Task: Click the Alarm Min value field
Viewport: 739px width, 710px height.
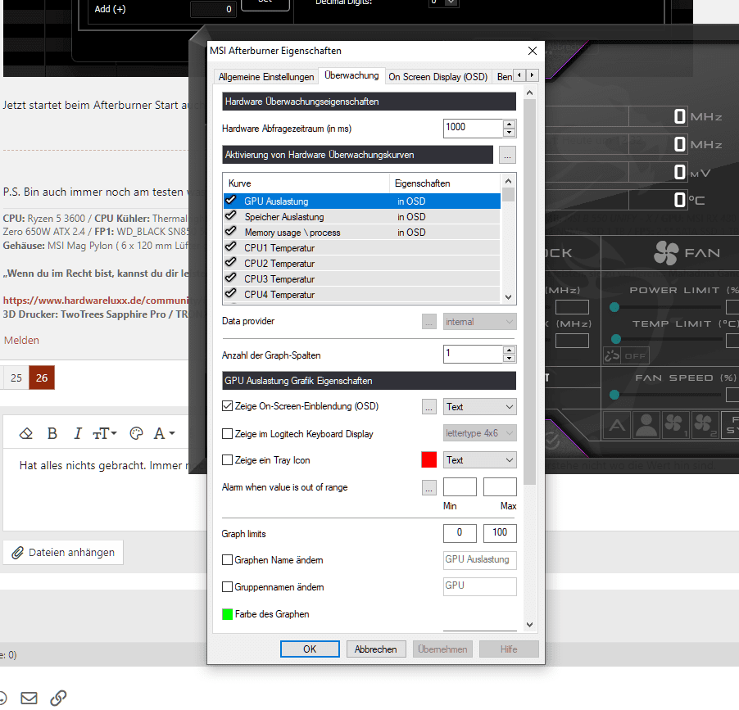Action: point(460,487)
